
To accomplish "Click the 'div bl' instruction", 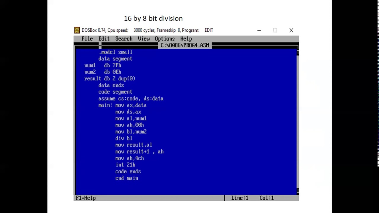I will [124, 138].
